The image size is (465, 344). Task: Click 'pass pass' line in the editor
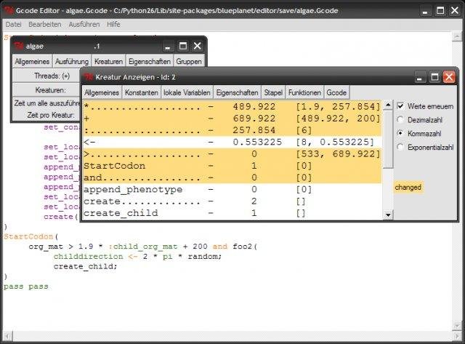pos(26,287)
